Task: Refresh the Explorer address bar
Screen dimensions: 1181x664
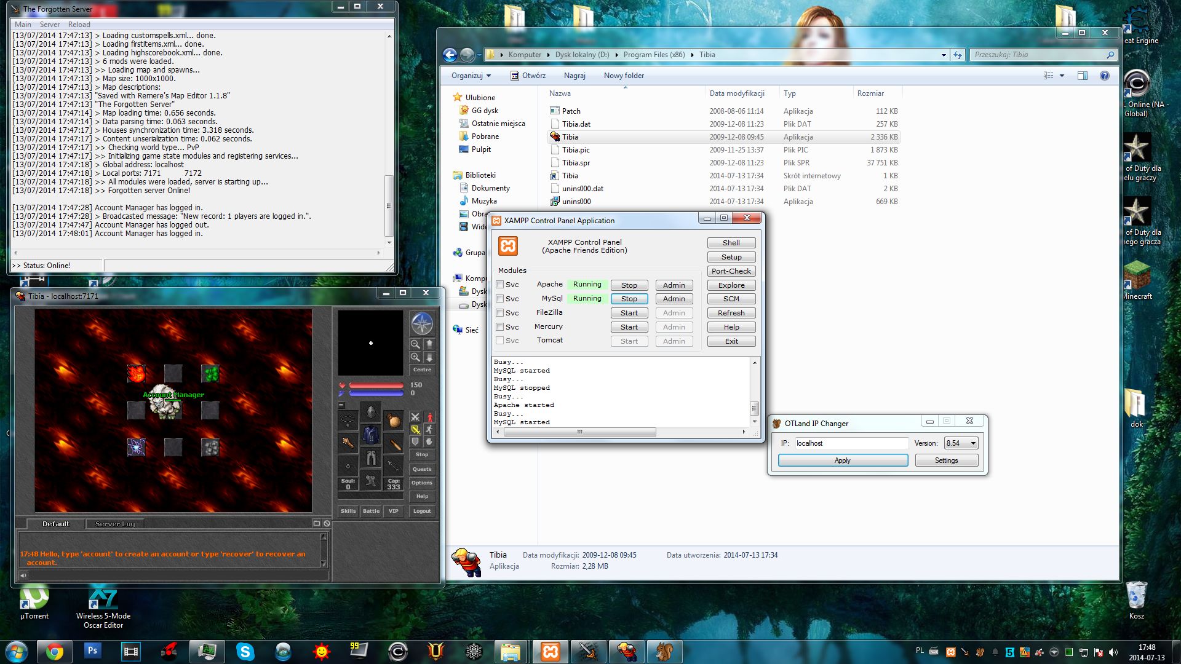Action: click(958, 55)
